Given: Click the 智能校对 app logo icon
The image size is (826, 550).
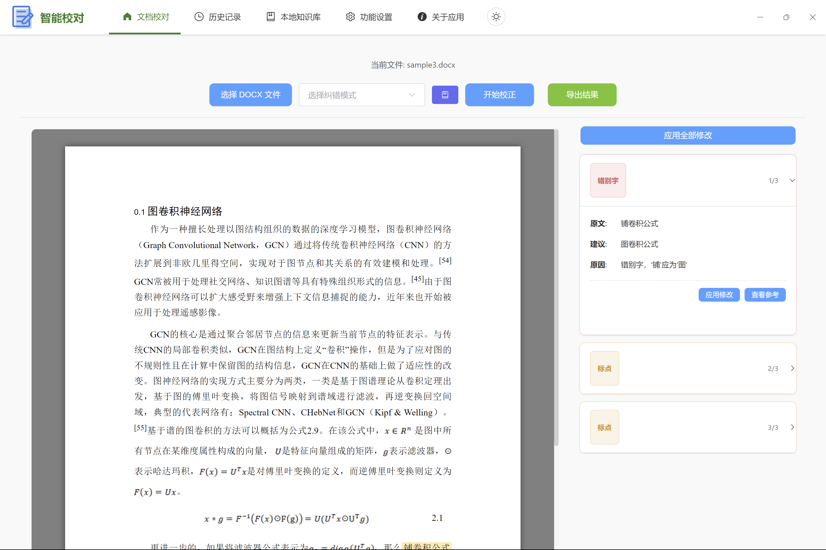Looking at the screenshot, I should (x=22, y=17).
